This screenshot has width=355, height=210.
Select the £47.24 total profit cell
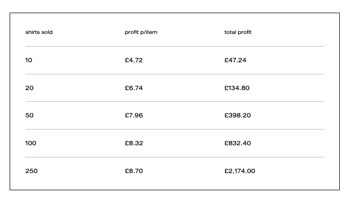(235, 60)
